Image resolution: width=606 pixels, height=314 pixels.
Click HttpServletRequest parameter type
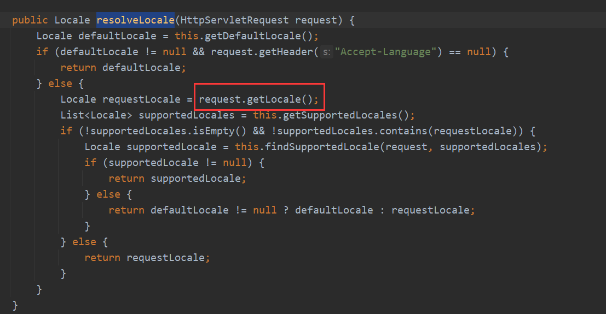pos(235,20)
